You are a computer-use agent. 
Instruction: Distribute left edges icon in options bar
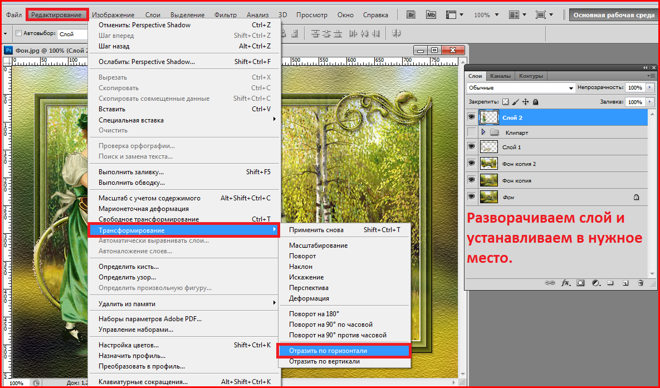pyautogui.click(x=354, y=33)
